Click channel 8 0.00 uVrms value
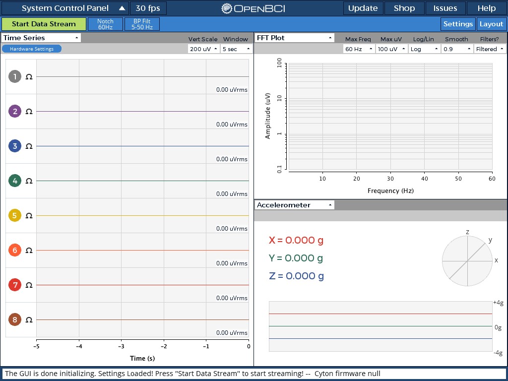This screenshot has height=381, width=508. [232, 333]
